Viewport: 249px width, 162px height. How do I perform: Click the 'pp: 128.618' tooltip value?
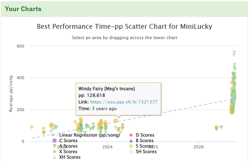point(92,95)
